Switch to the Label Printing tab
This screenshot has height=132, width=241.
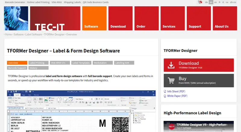tap(39, 63)
